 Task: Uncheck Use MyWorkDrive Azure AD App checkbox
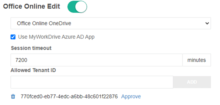tap(13, 37)
